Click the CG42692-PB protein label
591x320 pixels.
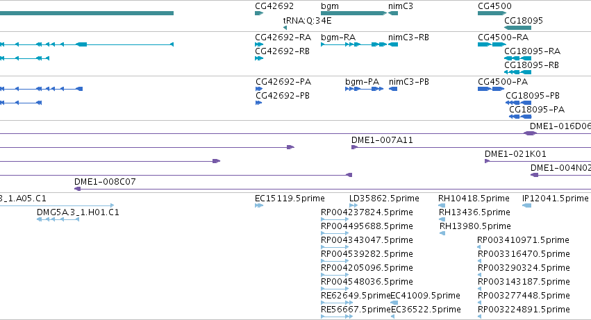(x=283, y=96)
